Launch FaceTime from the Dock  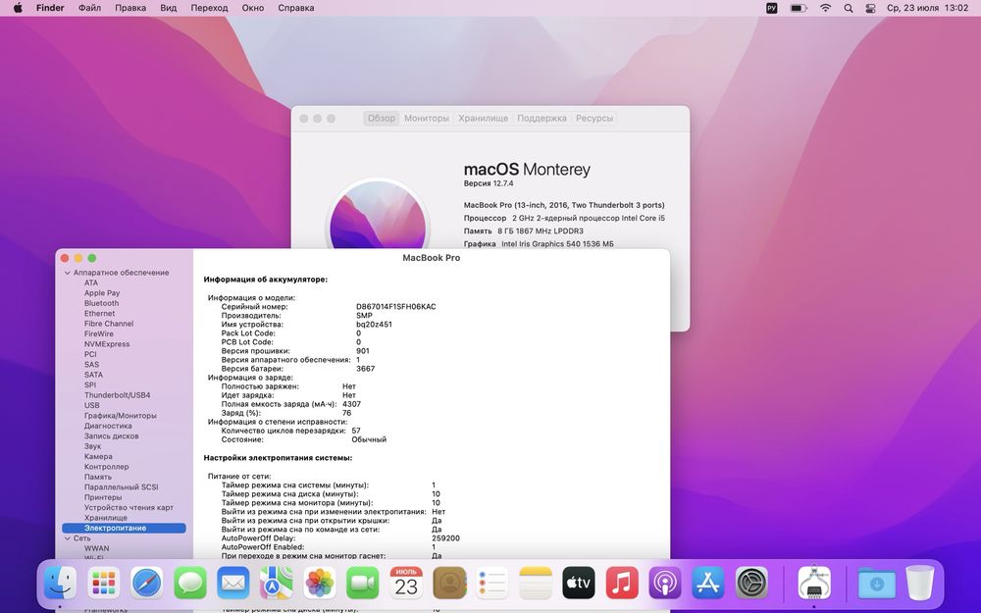[x=363, y=583]
